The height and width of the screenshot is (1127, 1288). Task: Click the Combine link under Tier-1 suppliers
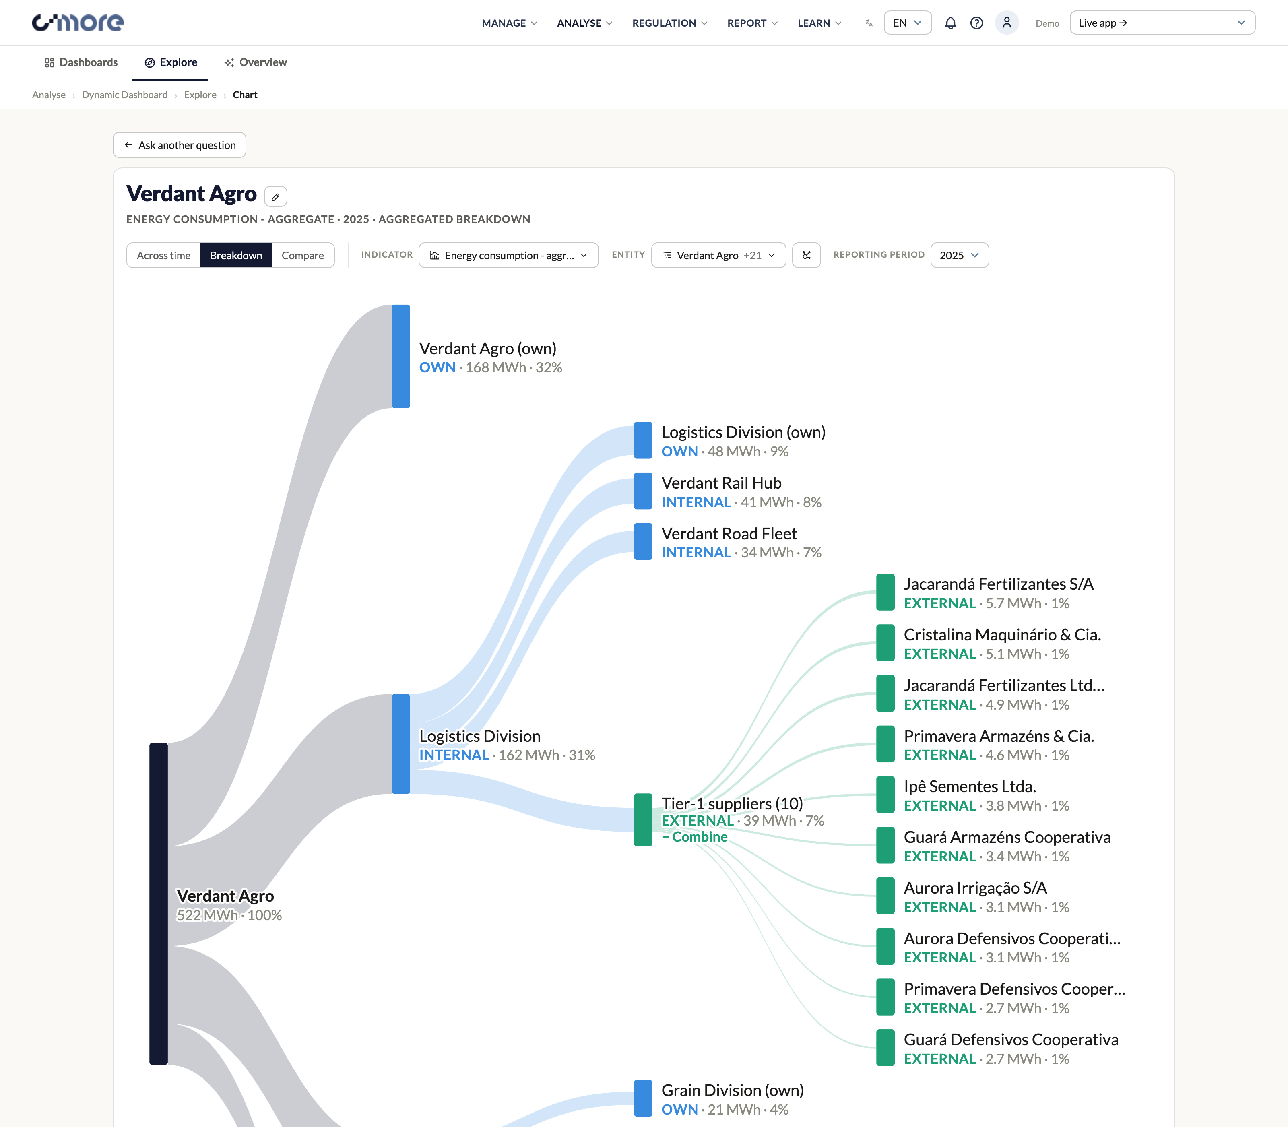tap(694, 837)
